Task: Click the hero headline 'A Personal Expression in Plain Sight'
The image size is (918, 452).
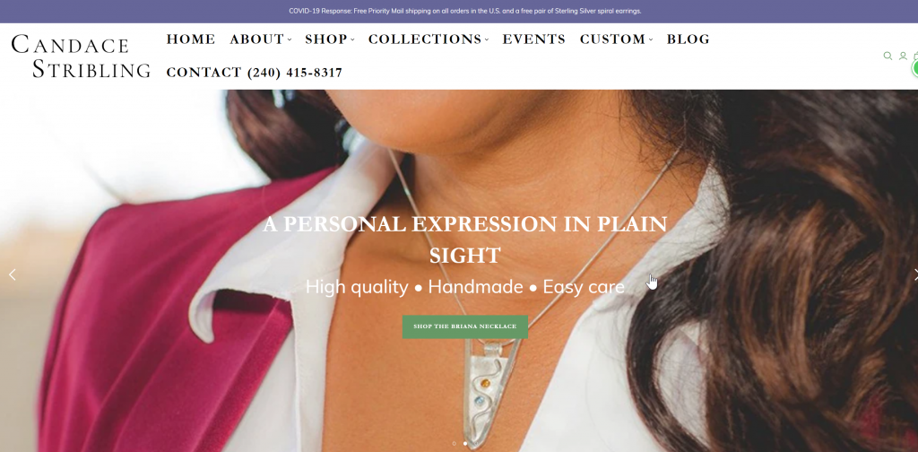Action: (x=465, y=240)
